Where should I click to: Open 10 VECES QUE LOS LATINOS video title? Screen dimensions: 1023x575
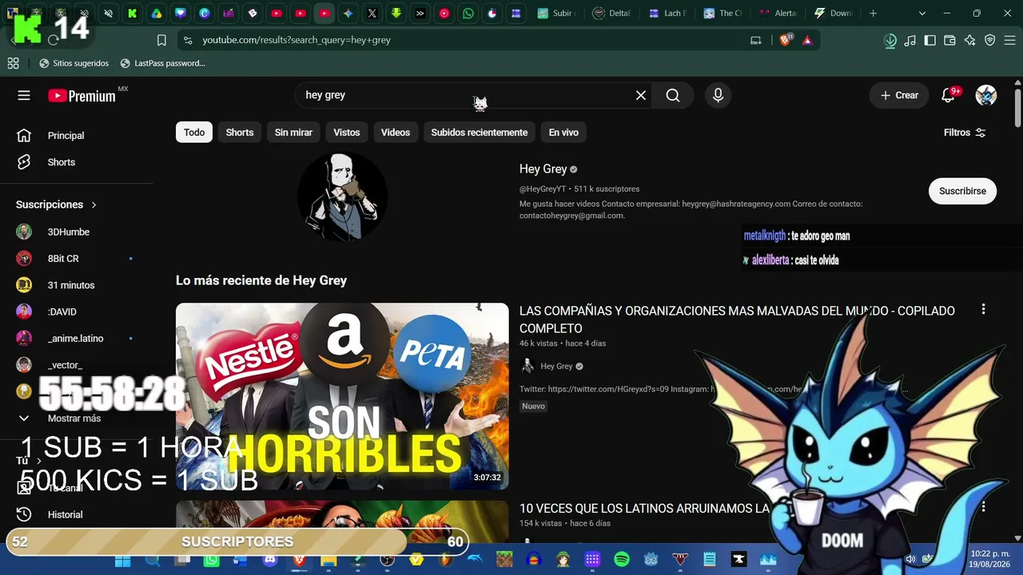click(644, 509)
